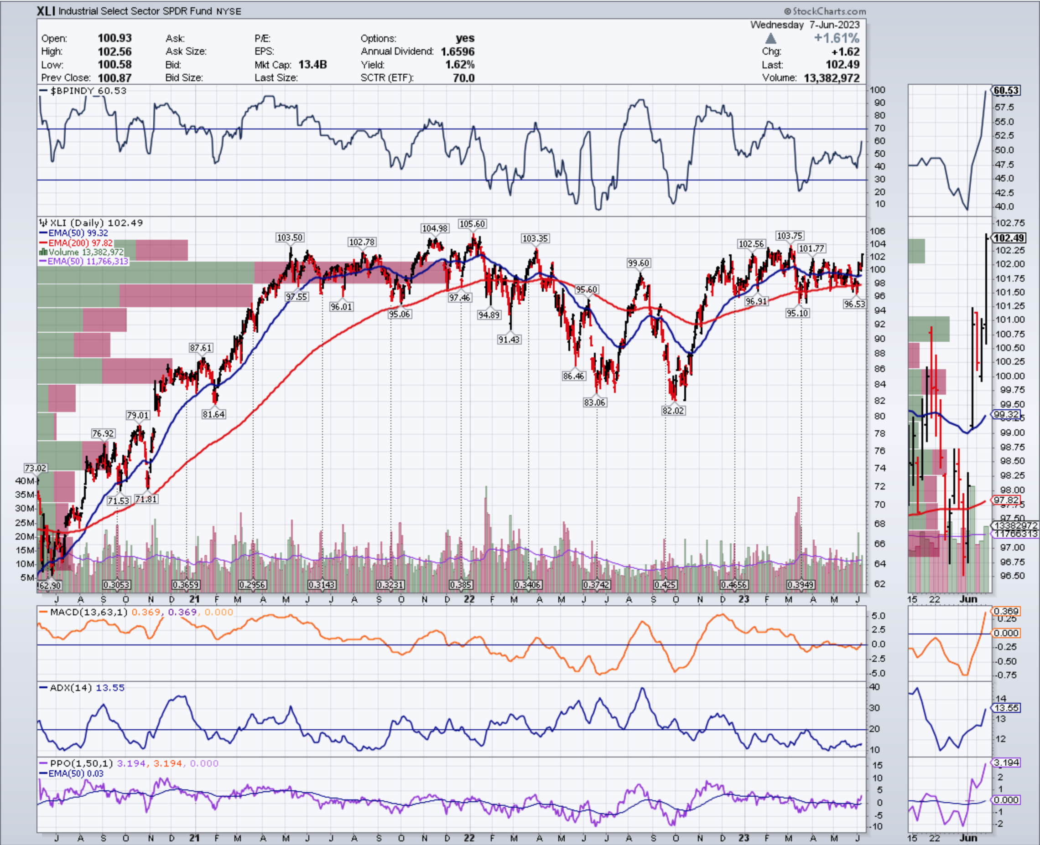1040x845 pixels.
Task: Click the EMA(200) 97.82 legend entry
Action: (x=76, y=242)
